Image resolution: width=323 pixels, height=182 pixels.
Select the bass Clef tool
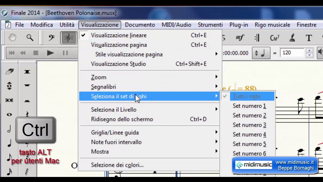(x=51, y=38)
